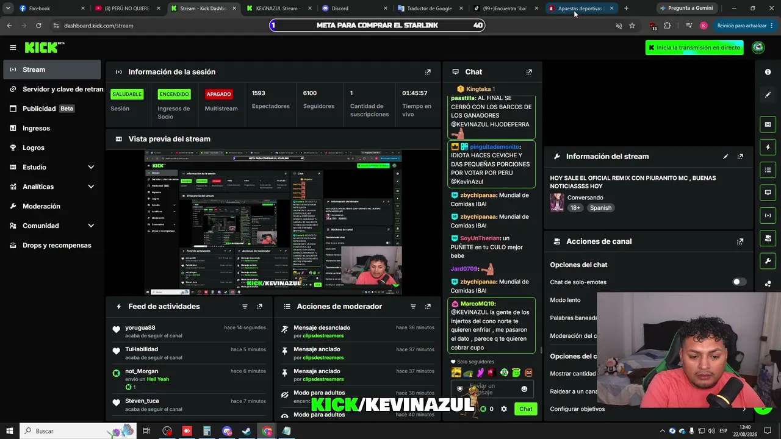Click the stream preview thumbnail
781x439 pixels.
click(273, 222)
